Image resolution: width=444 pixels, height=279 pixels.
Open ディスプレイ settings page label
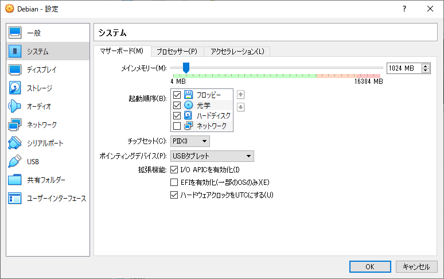pos(42,69)
